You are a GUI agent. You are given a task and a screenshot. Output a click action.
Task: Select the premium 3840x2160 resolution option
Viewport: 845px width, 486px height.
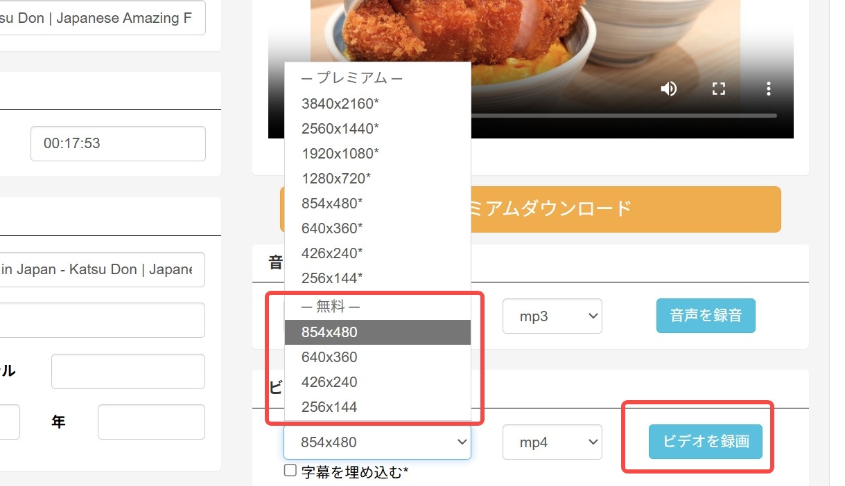click(x=341, y=103)
